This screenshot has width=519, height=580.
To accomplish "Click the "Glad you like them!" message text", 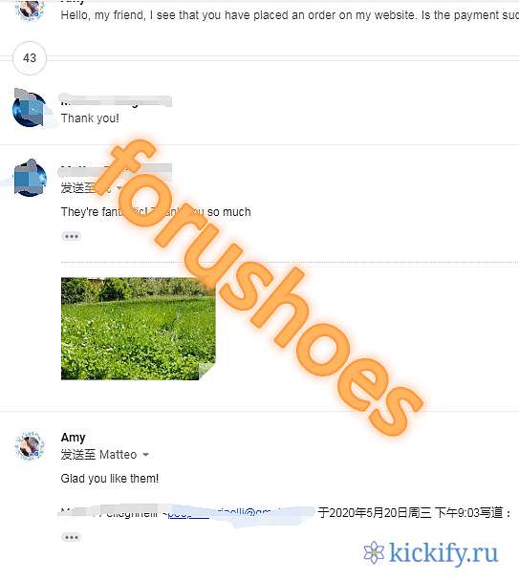I will click(110, 479).
